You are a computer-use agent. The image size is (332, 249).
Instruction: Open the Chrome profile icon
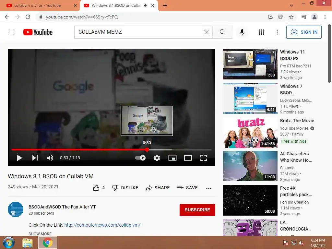(314, 17)
